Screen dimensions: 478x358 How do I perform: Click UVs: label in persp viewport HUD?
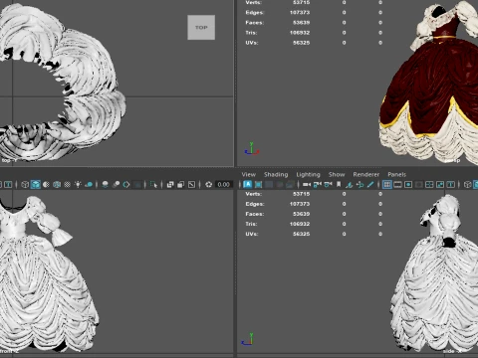pyautogui.click(x=252, y=43)
